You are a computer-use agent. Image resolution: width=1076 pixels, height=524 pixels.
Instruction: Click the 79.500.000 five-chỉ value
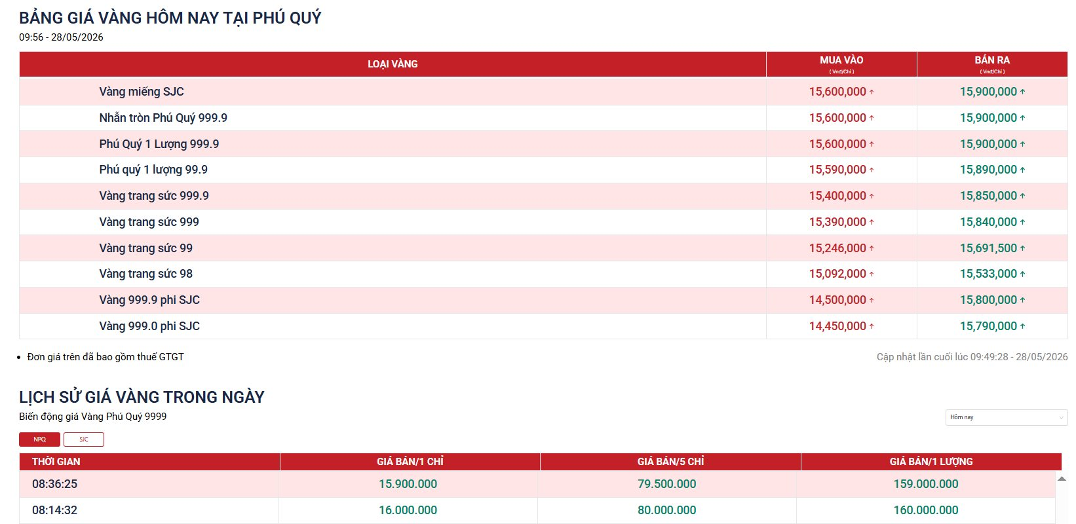[667, 484]
